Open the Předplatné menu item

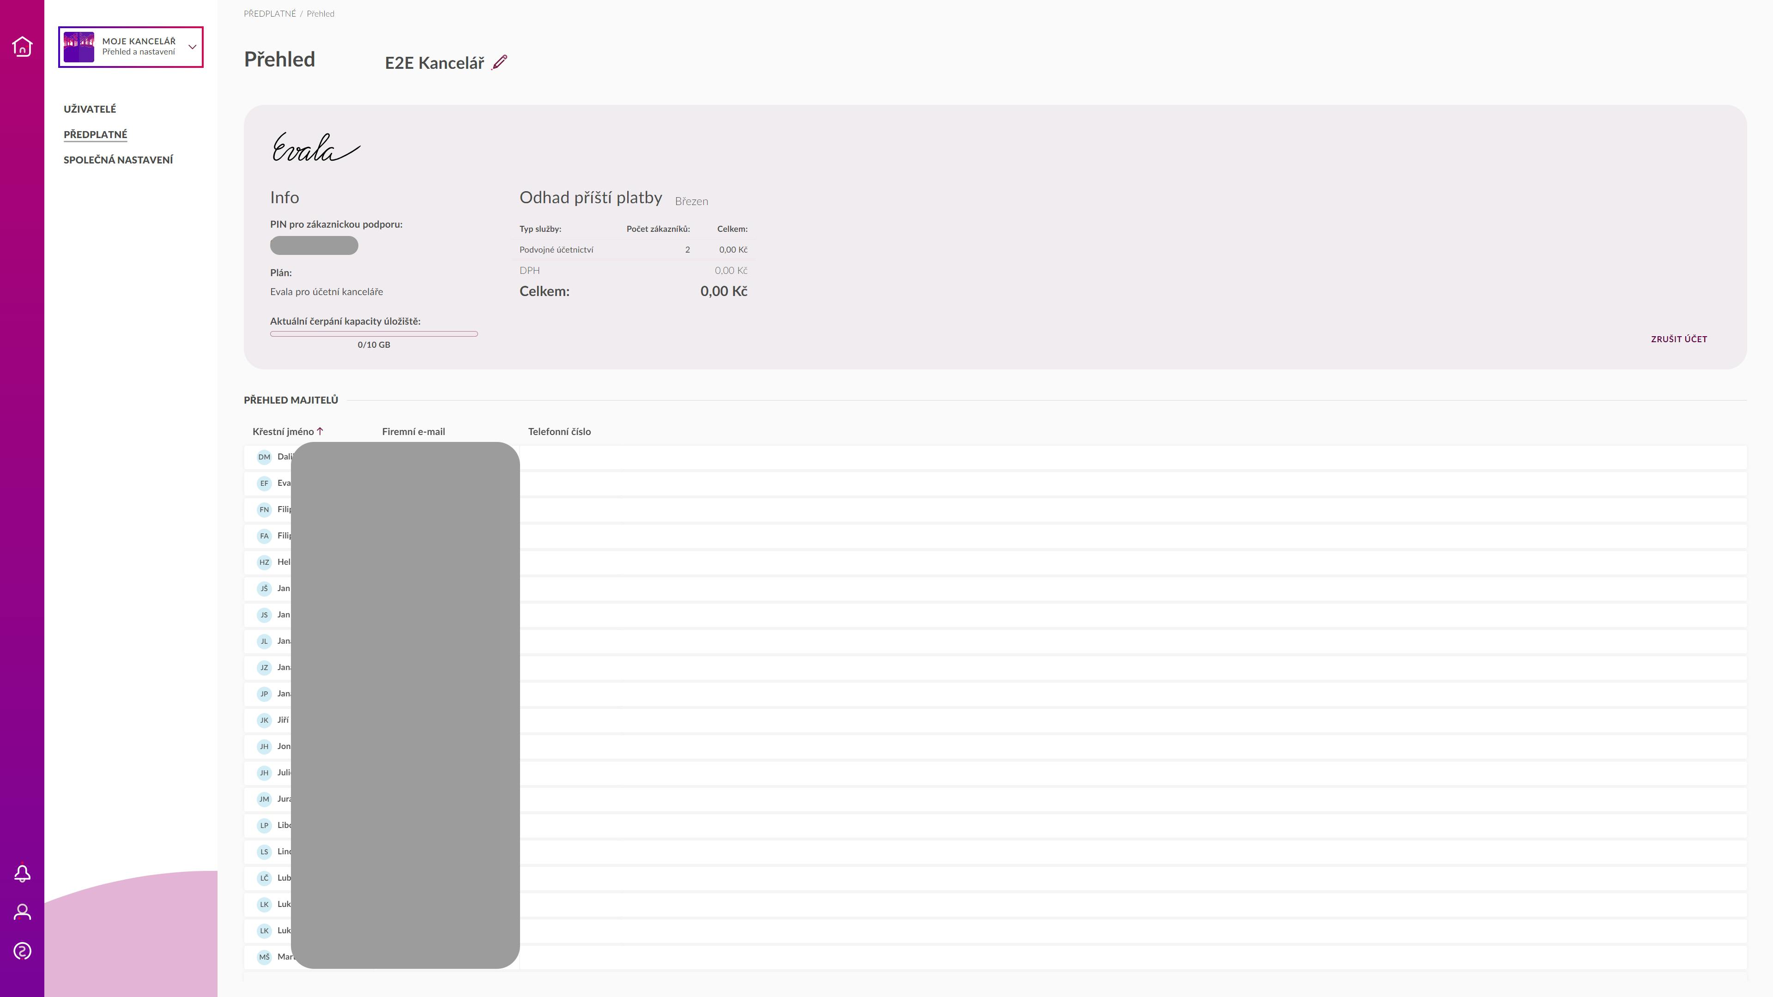point(95,134)
